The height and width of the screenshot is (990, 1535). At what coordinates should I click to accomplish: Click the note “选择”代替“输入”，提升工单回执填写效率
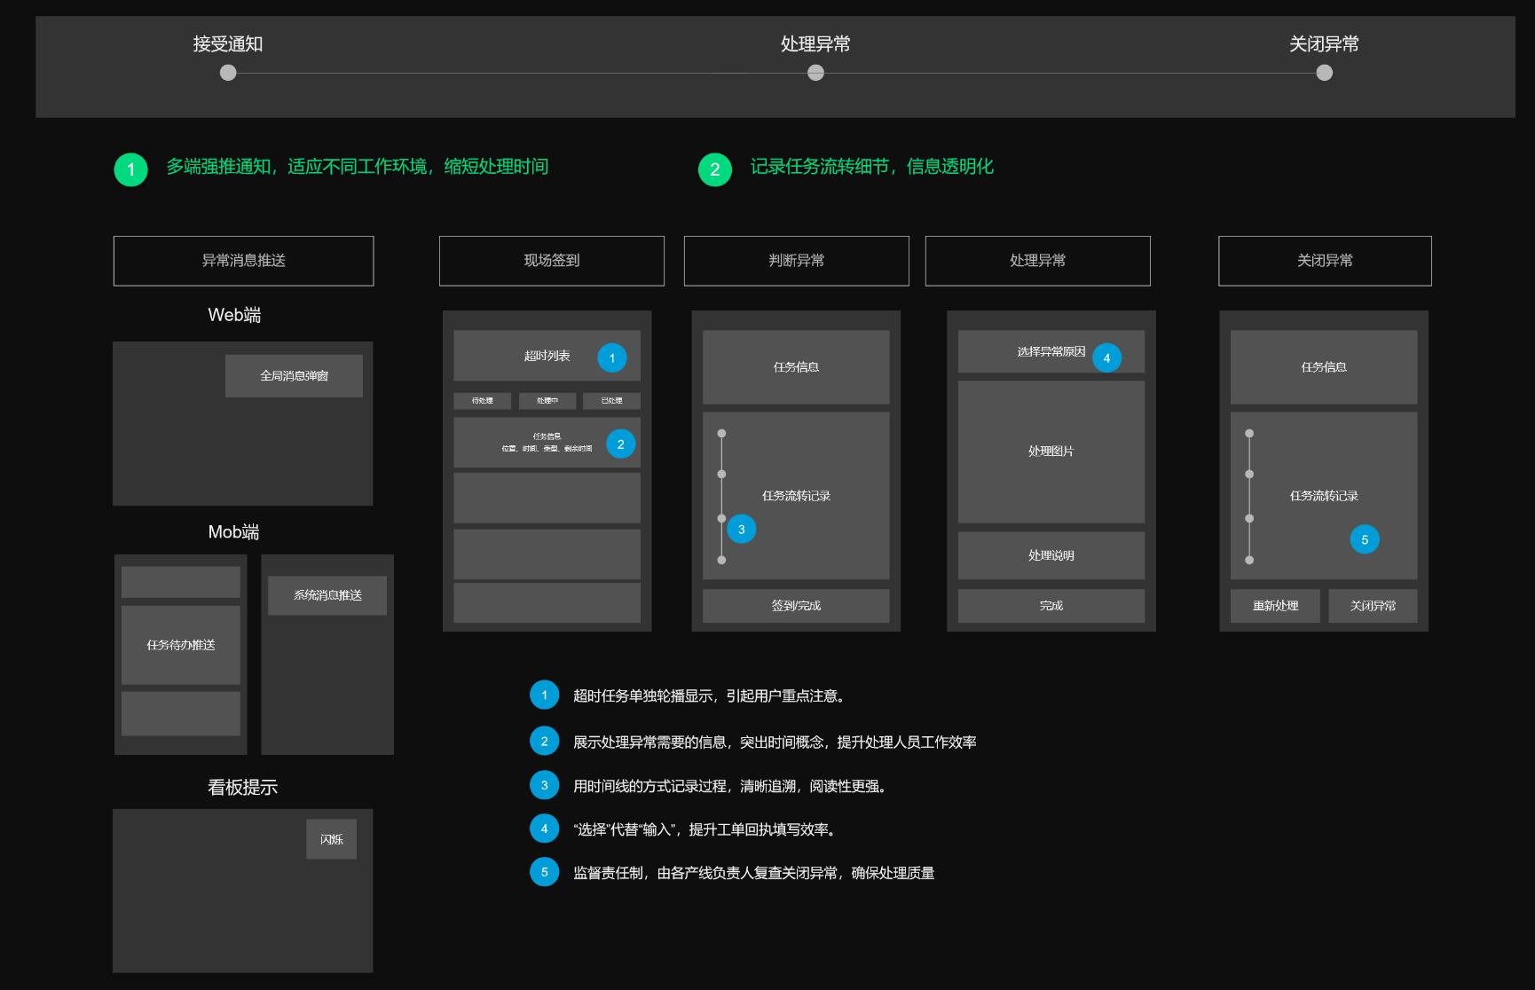click(x=705, y=829)
